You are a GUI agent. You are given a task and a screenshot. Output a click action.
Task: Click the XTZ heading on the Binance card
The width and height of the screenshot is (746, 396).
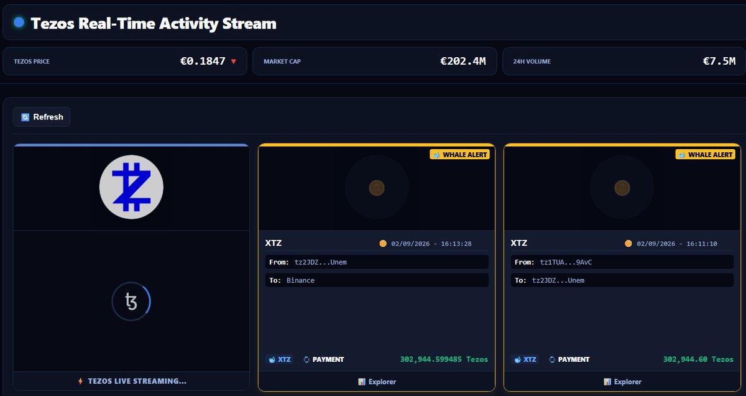pos(274,243)
